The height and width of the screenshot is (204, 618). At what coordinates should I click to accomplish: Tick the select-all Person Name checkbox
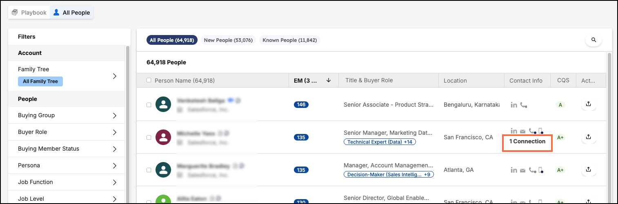[149, 80]
